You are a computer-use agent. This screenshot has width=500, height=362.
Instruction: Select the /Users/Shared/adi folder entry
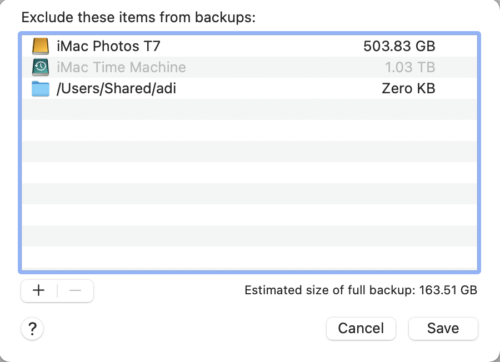tap(249, 88)
